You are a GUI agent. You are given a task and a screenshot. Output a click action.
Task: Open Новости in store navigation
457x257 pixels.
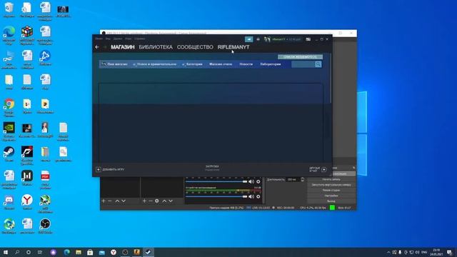(x=246, y=64)
